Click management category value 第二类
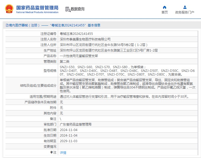201x158 pixels. coord(64,62)
